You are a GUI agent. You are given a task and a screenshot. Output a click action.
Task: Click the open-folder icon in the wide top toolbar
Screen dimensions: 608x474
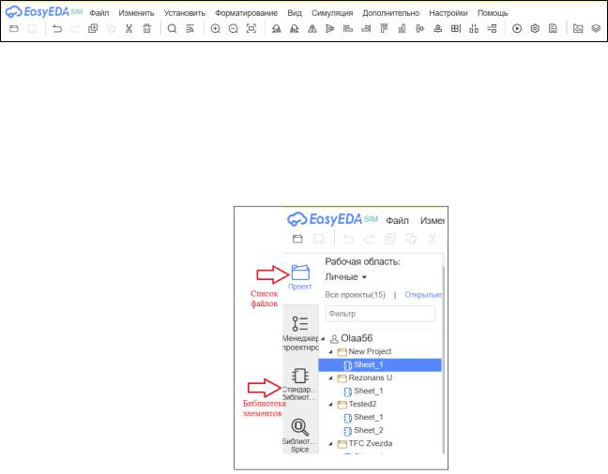14,28
